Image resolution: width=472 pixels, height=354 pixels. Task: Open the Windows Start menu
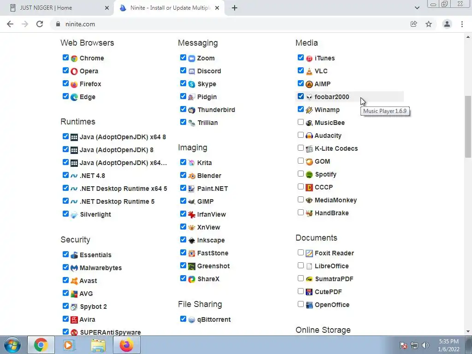point(12,345)
